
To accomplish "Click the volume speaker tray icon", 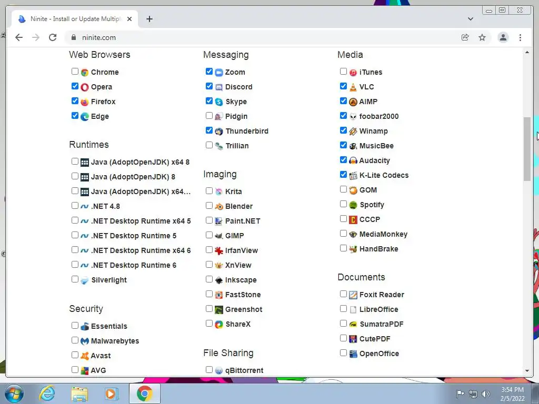I will (x=485, y=394).
